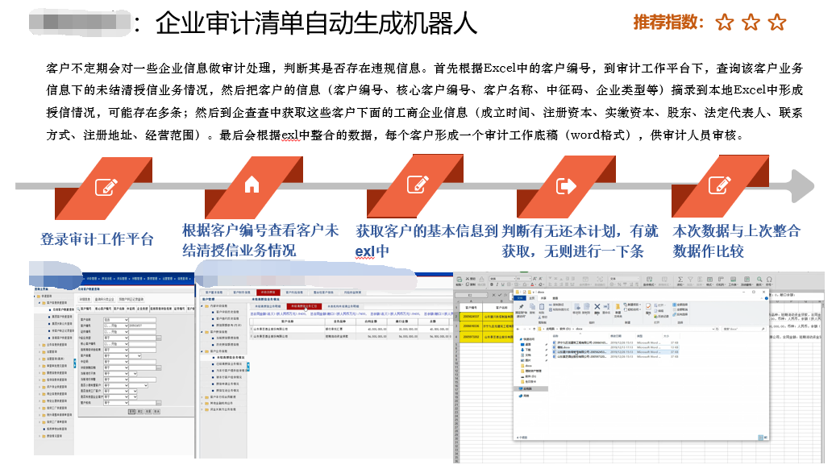Screen dimensions: 836x469
Task: Click the first star in 推荐指数 rating
Action: click(724, 23)
